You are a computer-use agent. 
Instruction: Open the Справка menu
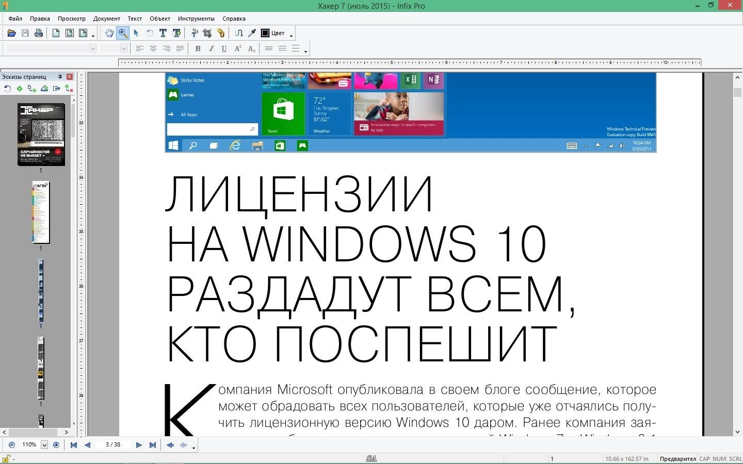tap(234, 19)
